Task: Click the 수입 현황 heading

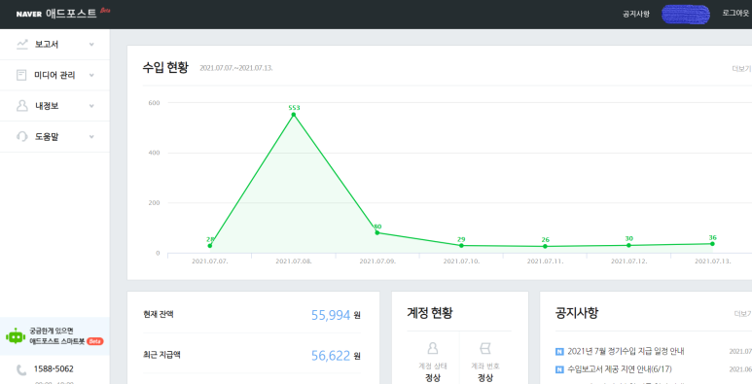Action: [165, 67]
